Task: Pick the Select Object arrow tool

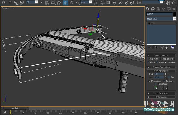Action: (42, 3)
